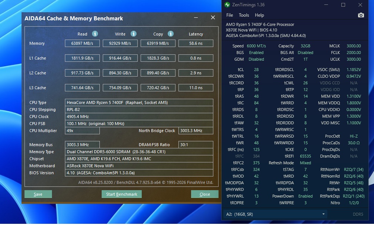Image resolution: width=374 pixels, height=229 pixels.
Task: Click the Write info icon in AIDA64
Action: click(x=133, y=34)
